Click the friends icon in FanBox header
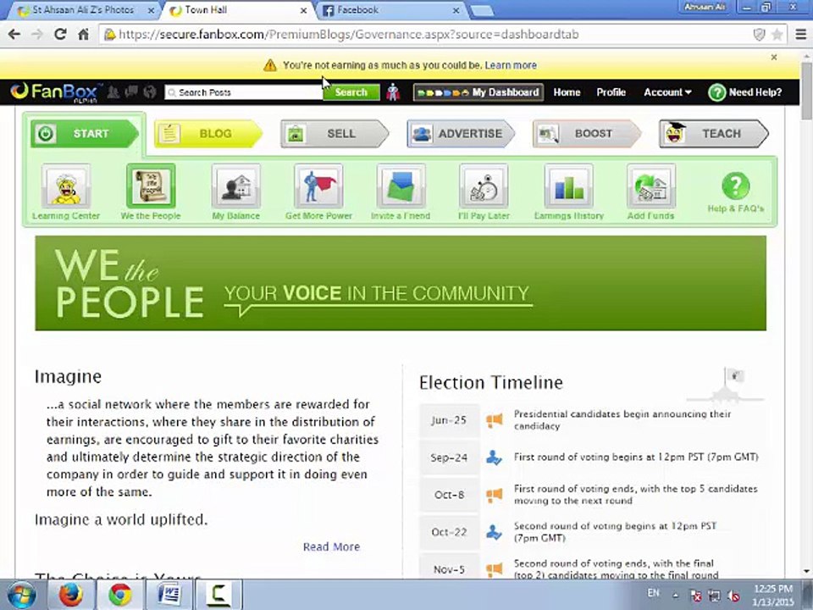813x610 pixels. tap(113, 91)
